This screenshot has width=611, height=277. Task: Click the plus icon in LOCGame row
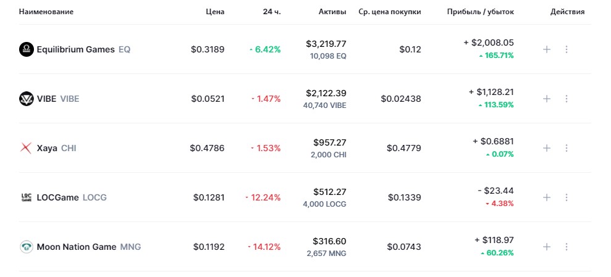pyautogui.click(x=547, y=197)
